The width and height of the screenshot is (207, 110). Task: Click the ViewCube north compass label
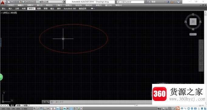tap(193, 14)
